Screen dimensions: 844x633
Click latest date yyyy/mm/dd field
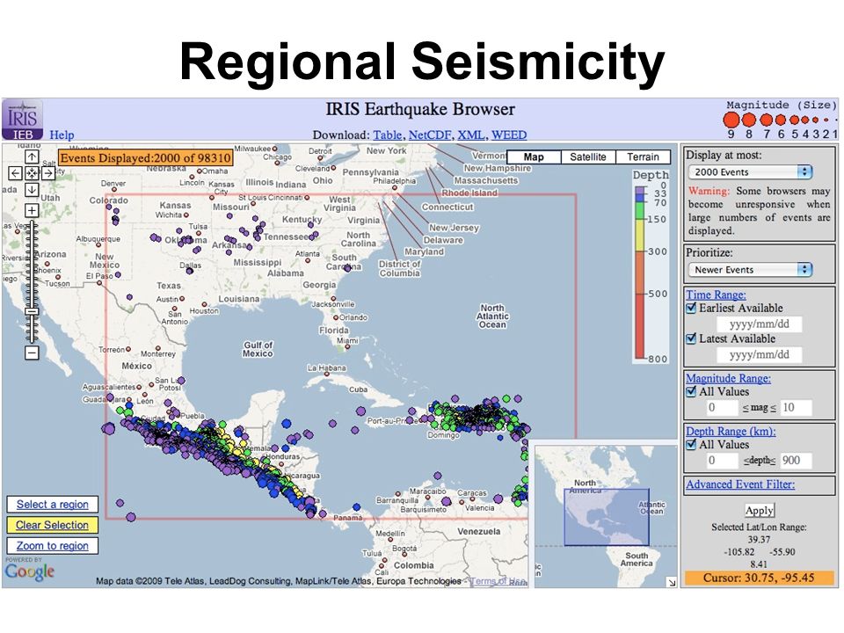[759, 354]
